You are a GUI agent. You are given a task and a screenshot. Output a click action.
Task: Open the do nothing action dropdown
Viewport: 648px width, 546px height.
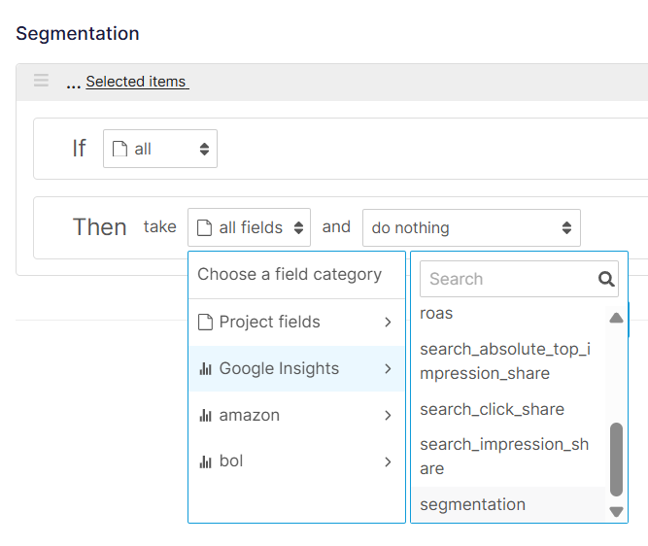point(471,227)
